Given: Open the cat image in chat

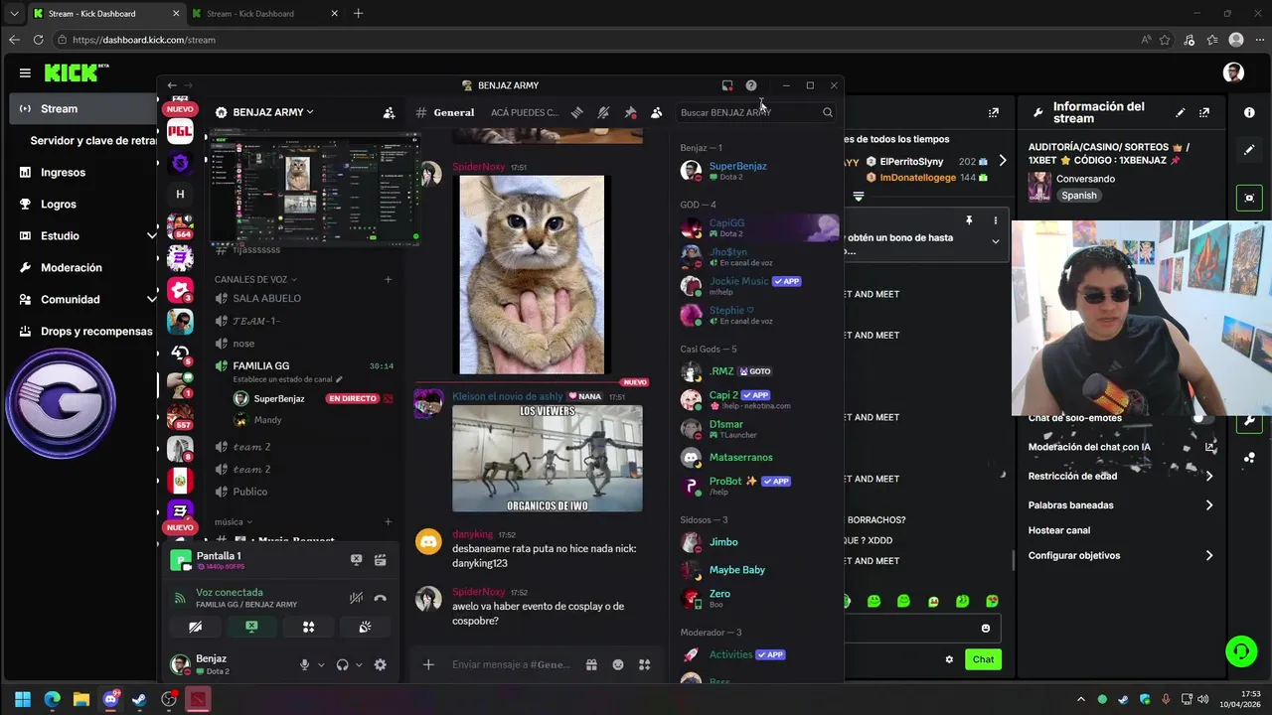Looking at the screenshot, I should point(532,275).
